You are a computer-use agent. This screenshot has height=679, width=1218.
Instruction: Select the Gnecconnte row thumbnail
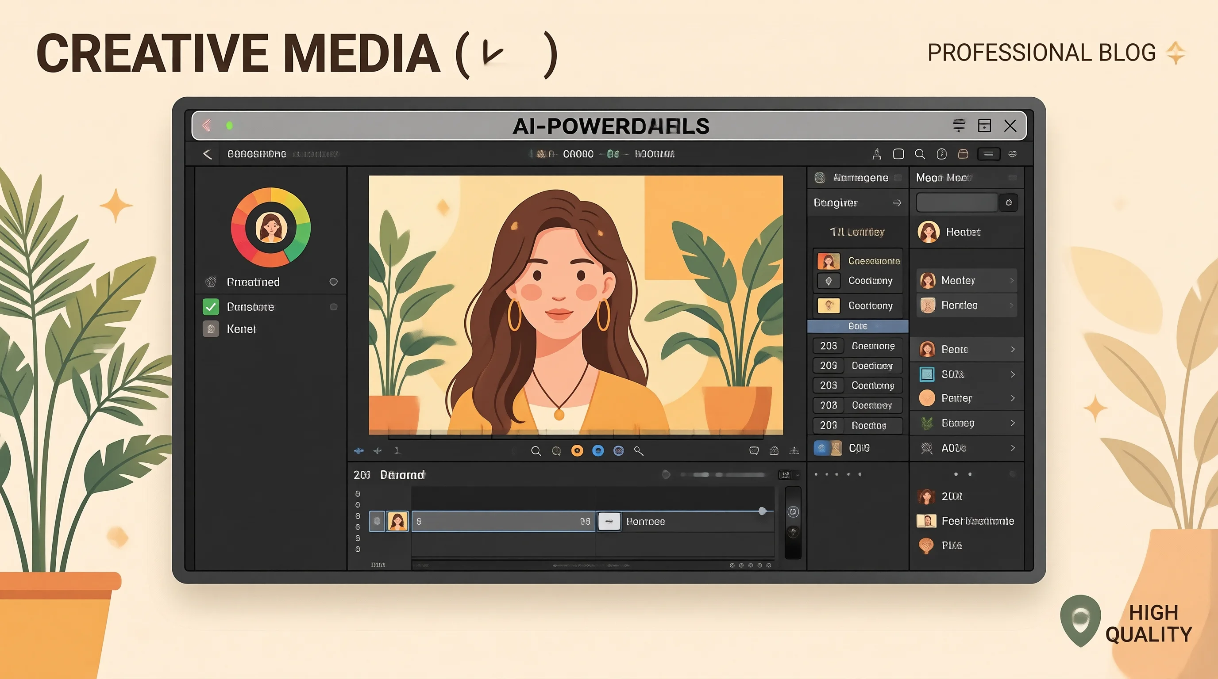pyautogui.click(x=829, y=261)
